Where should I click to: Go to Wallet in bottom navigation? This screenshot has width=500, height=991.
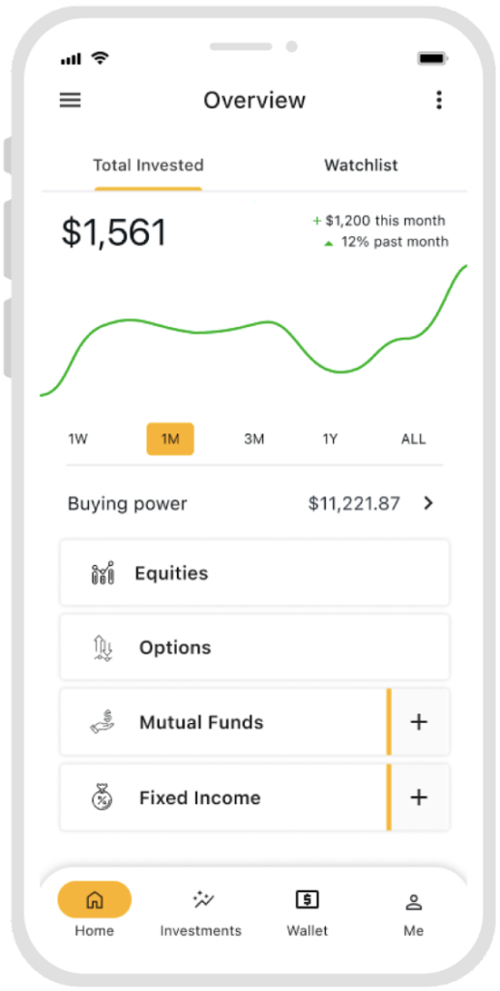point(308,912)
